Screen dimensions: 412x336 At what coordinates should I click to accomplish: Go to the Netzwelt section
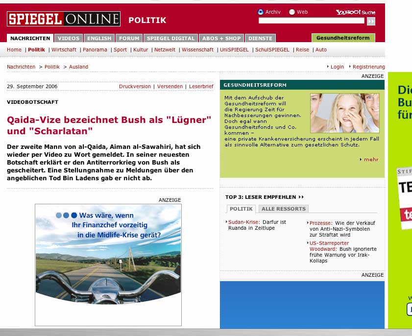pos(165,49)
